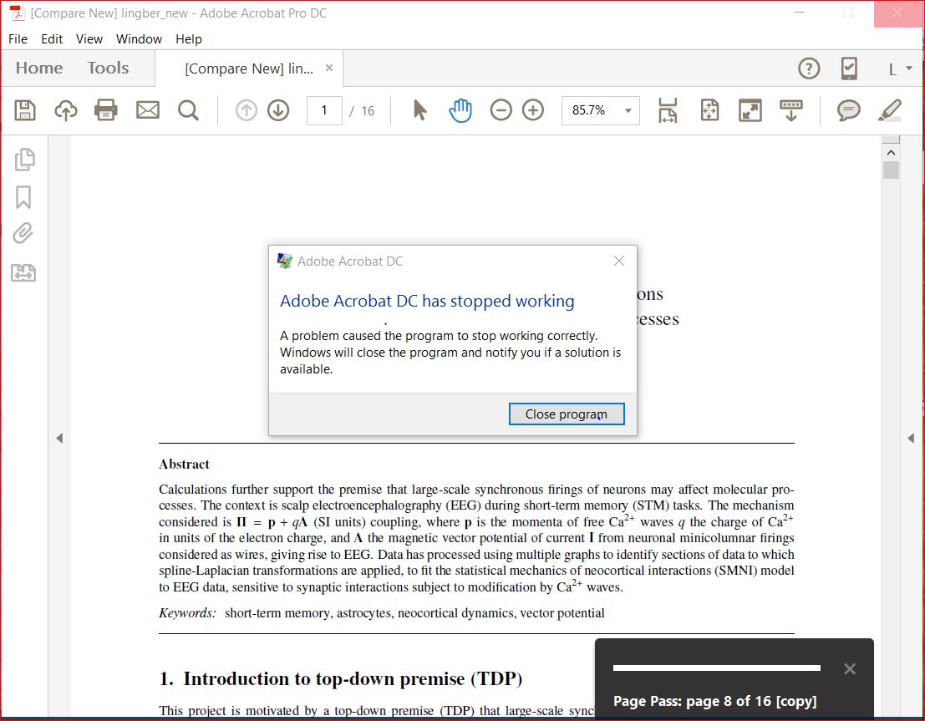Click the upload to cloud icon
Screen dimensions: 925x721
coord(65,110)
